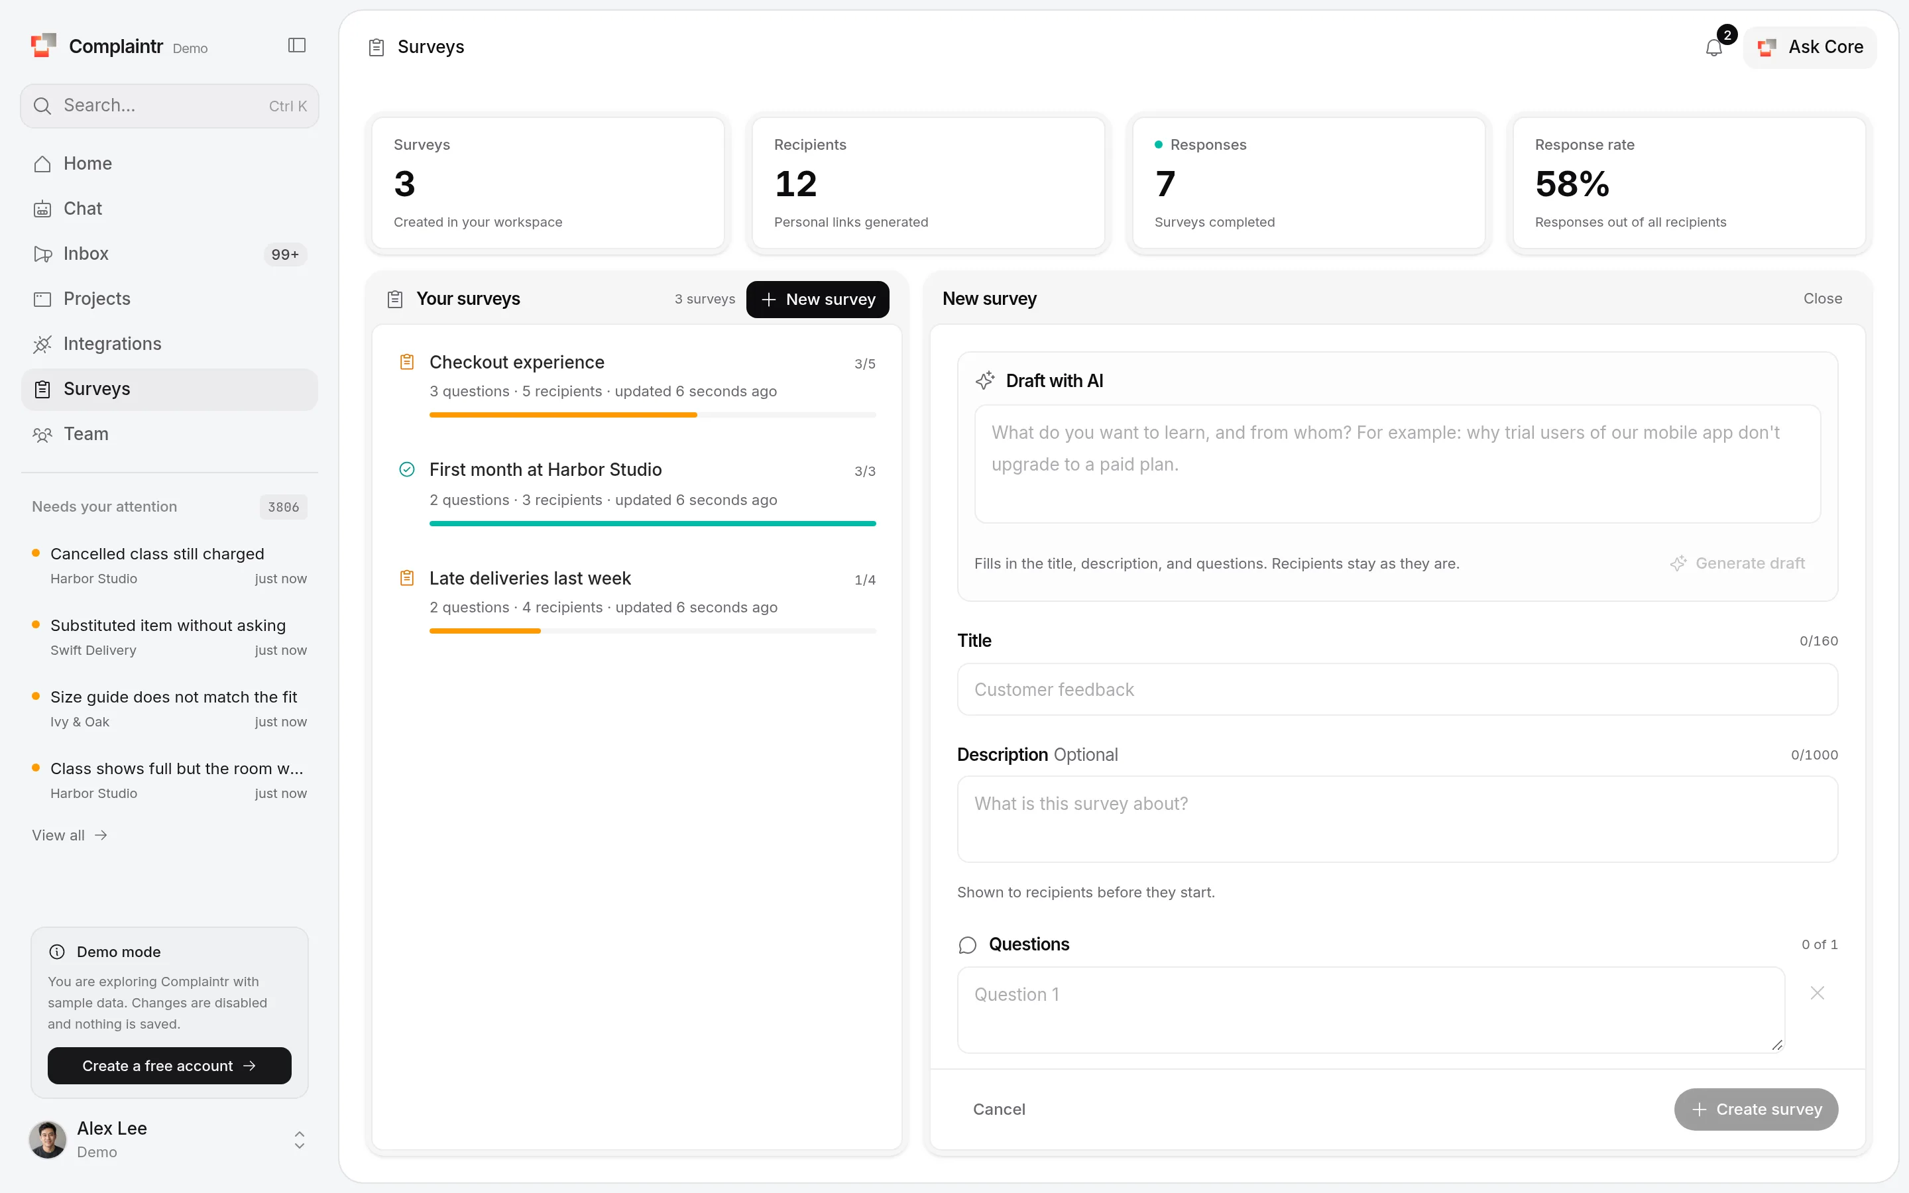Focus the Description text area
1909x1193 pixels.
tap(1397, 819)
